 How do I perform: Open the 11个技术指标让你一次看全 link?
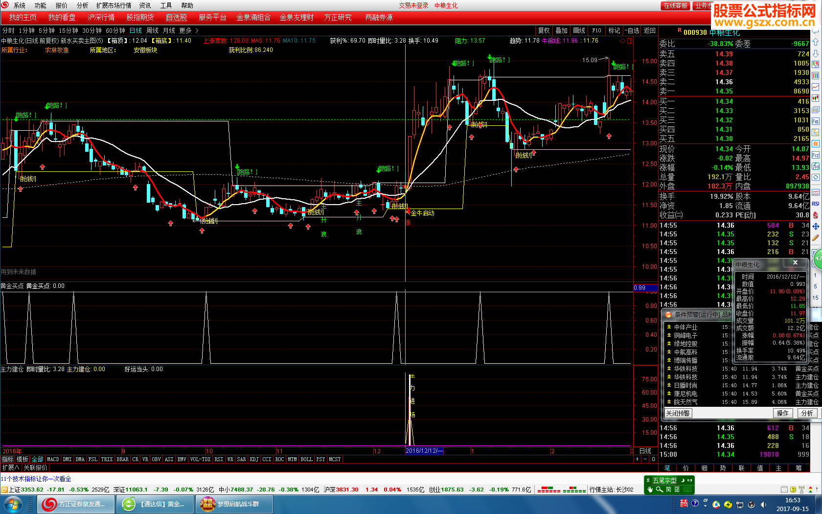(x=36, y=479)
